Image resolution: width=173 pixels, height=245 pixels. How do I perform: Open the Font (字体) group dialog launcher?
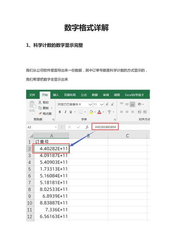(115, 119)
